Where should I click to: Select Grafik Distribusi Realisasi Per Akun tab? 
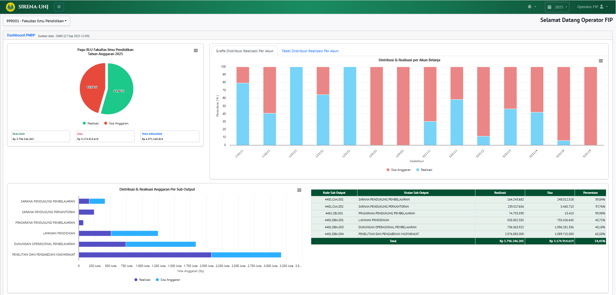click(x=244, y=51)
